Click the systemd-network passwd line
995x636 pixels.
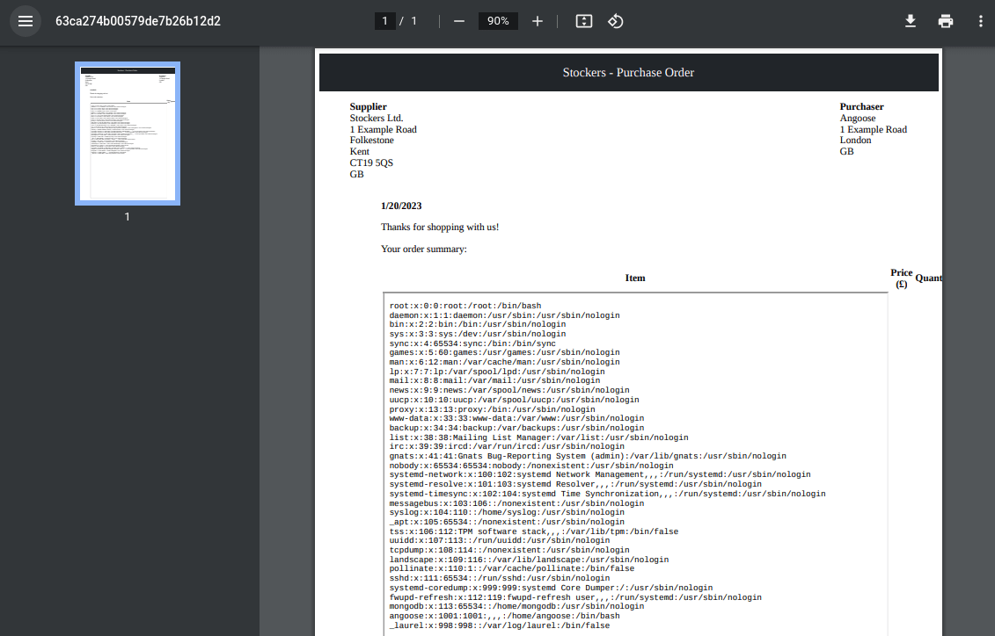[600, 474]
